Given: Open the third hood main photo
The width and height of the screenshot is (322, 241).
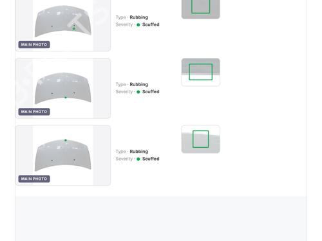Looking at the screenshot, I should coord(63,156).
